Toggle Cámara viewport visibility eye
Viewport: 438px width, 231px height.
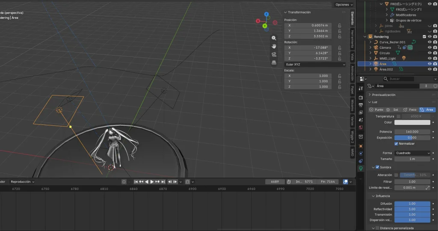(429, 47)
